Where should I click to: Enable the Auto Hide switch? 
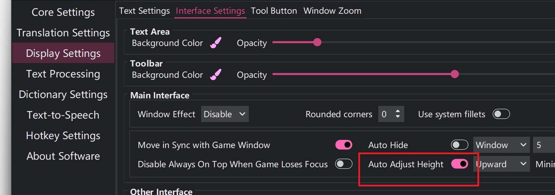point(460,145)
